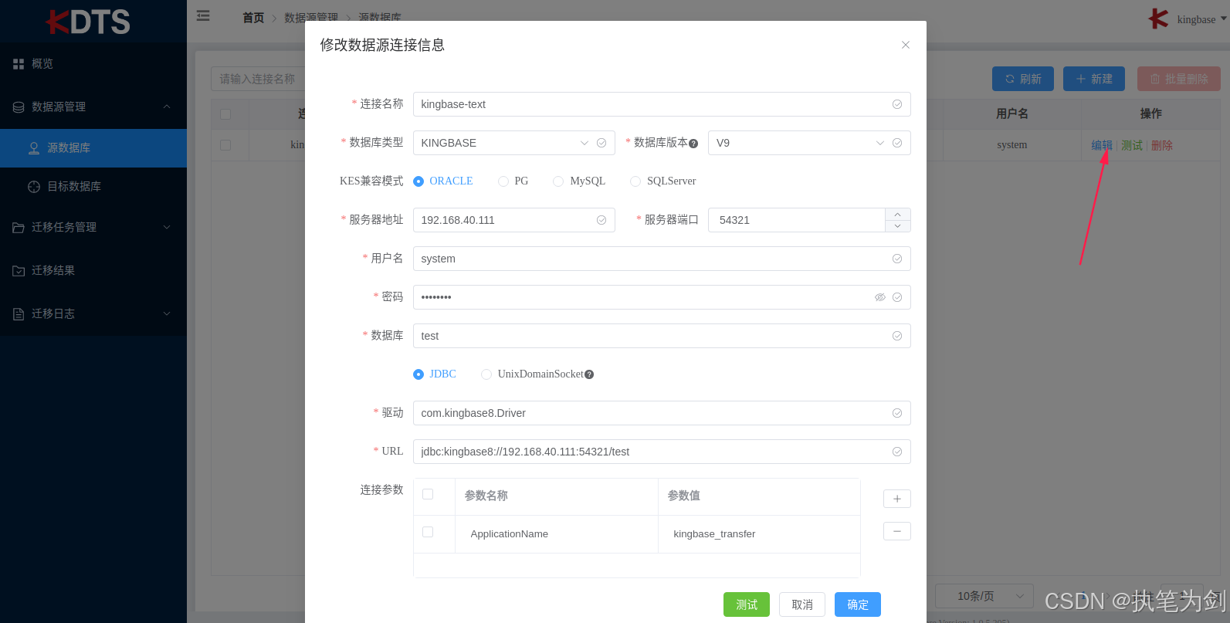Remove a connection parameter with minus button
Screen dimensions: 1230x623
[x=897, y=531]
